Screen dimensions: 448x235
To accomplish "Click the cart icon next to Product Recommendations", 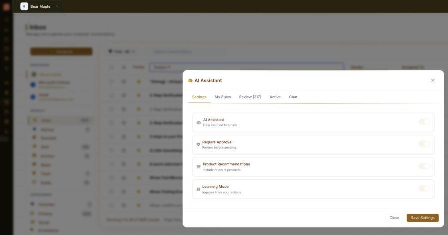I will point(199,167).
